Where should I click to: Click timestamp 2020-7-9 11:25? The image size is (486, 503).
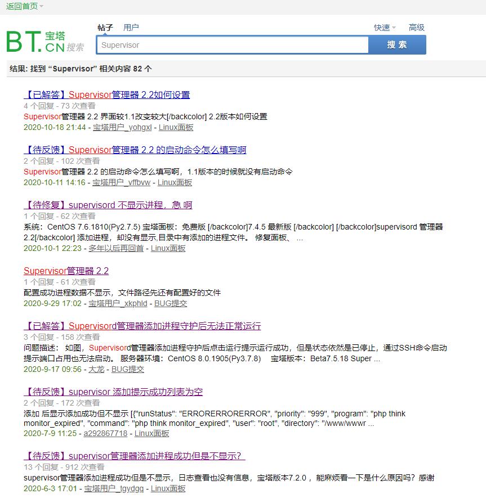click(x=50, y=433)
